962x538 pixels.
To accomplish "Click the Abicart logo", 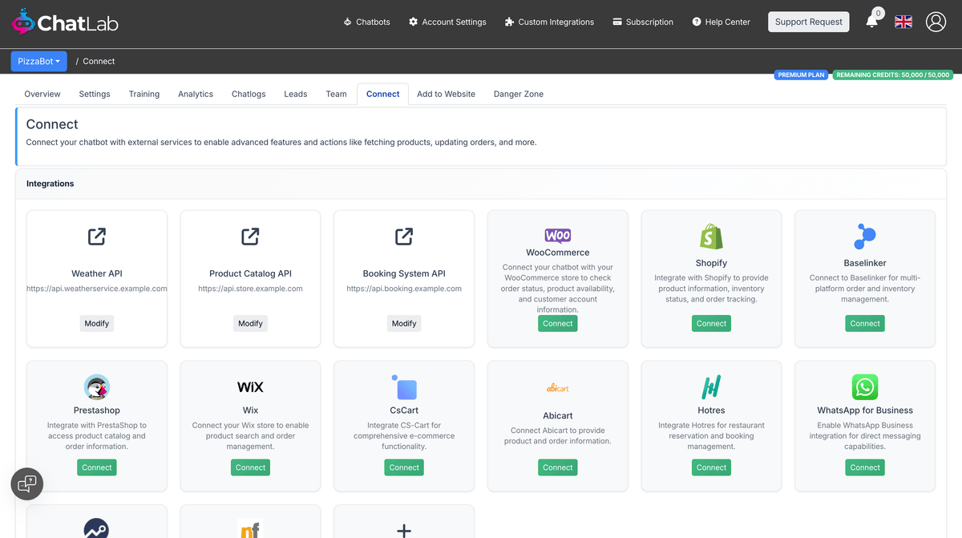I will pyautogui.click(x=557, y=387).
